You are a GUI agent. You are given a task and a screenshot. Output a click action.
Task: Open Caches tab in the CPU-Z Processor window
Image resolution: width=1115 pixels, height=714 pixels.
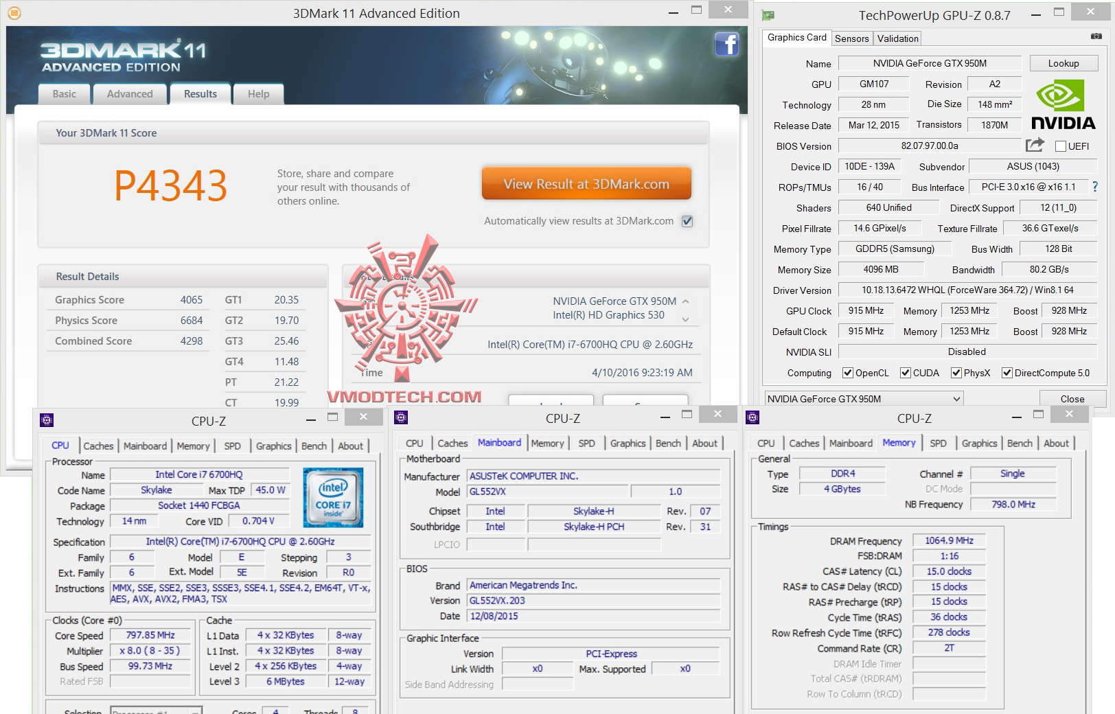(x=99, y=446)
